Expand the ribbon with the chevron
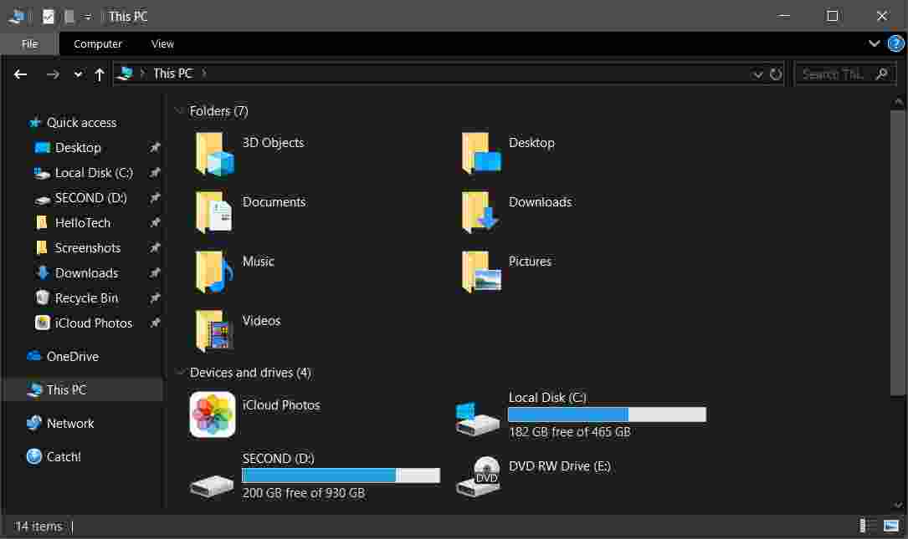 874,43
